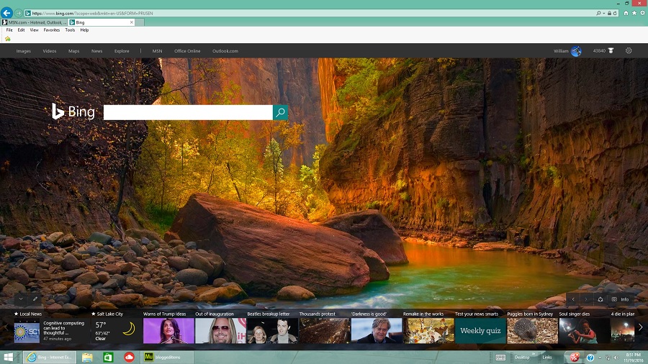Click the refresh icon in address bar
Image resolution: width=648 pixels, height=364 pixels.
[x=615, y=13]
